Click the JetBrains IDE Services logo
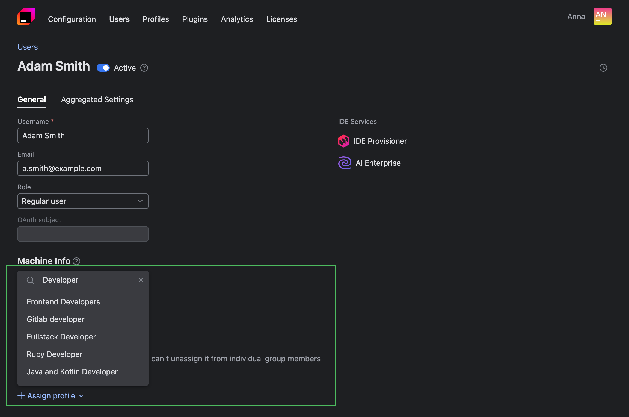629x417 pixels. pos(26,16)
